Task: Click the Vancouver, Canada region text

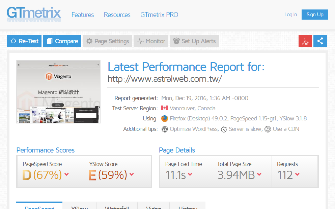Action: coord(193,108)
